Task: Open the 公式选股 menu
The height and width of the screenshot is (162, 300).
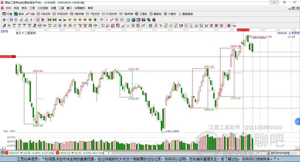Action: pyautogui.click(x=43, y=8)
